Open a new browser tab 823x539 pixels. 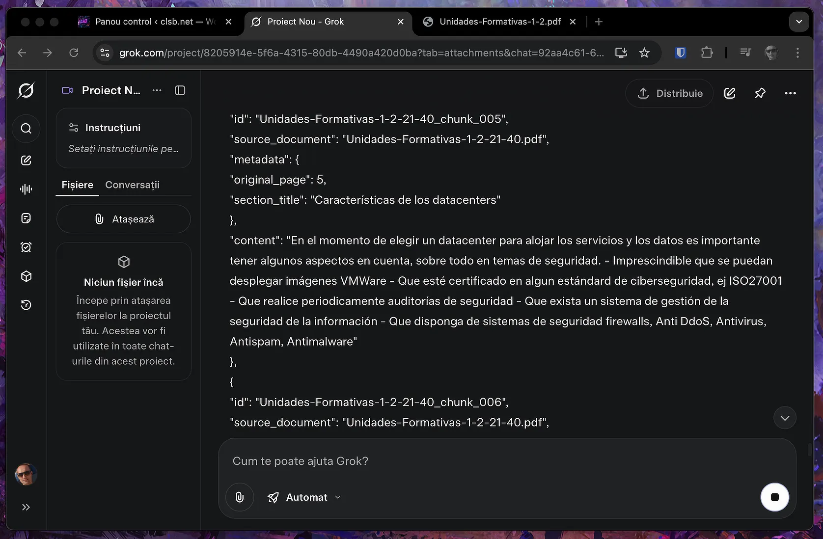click(x=599, y=22)
